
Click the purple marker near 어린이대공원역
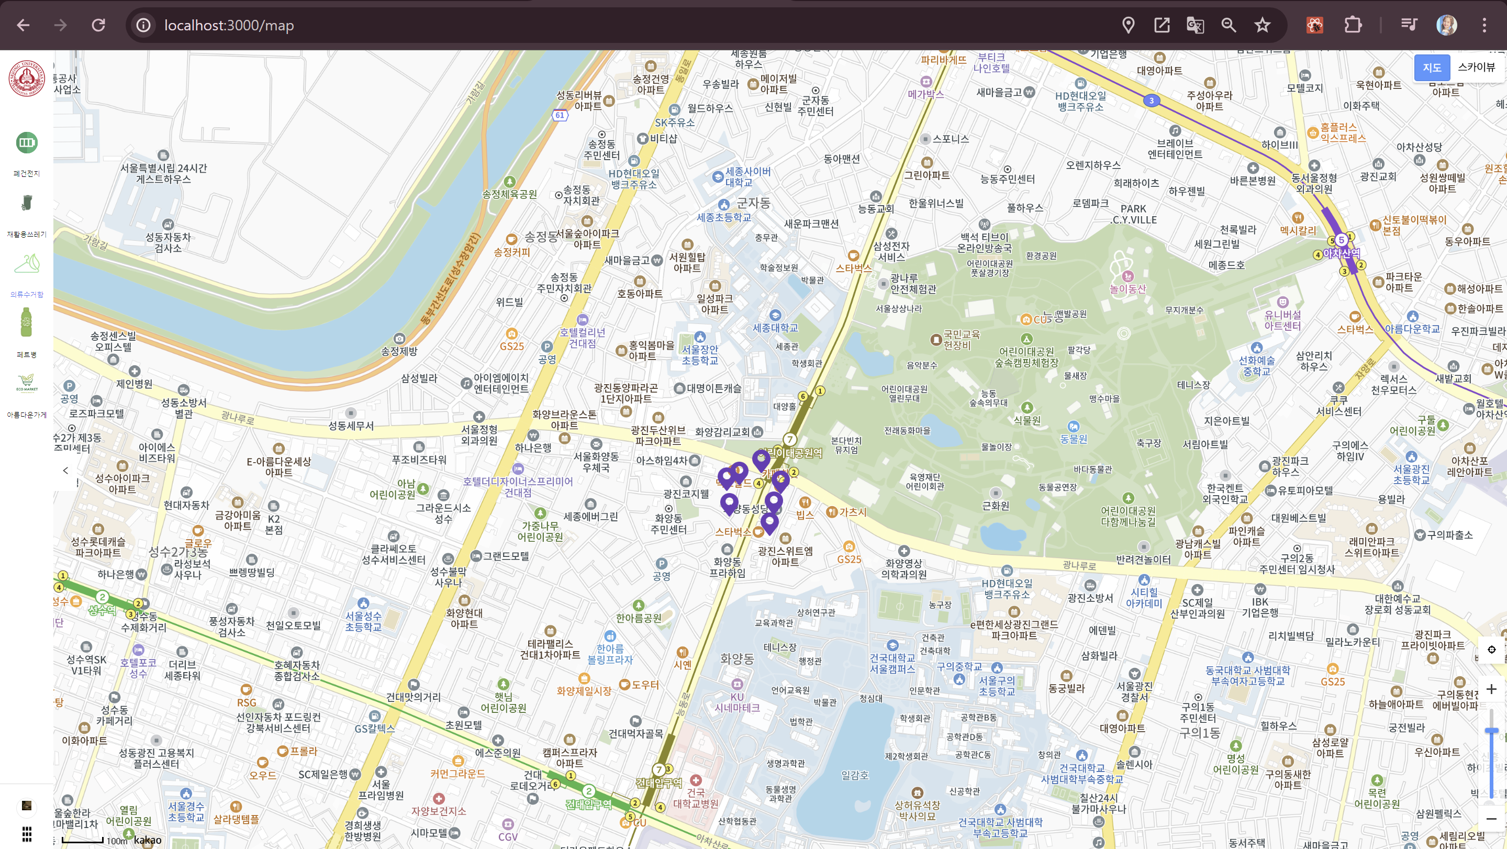pos(761,460)
